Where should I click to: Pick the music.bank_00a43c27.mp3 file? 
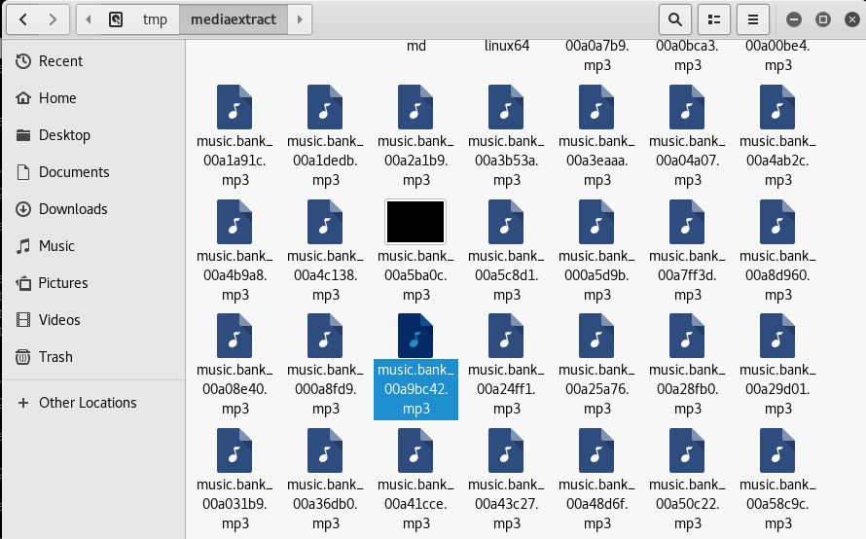pos(506,451)
